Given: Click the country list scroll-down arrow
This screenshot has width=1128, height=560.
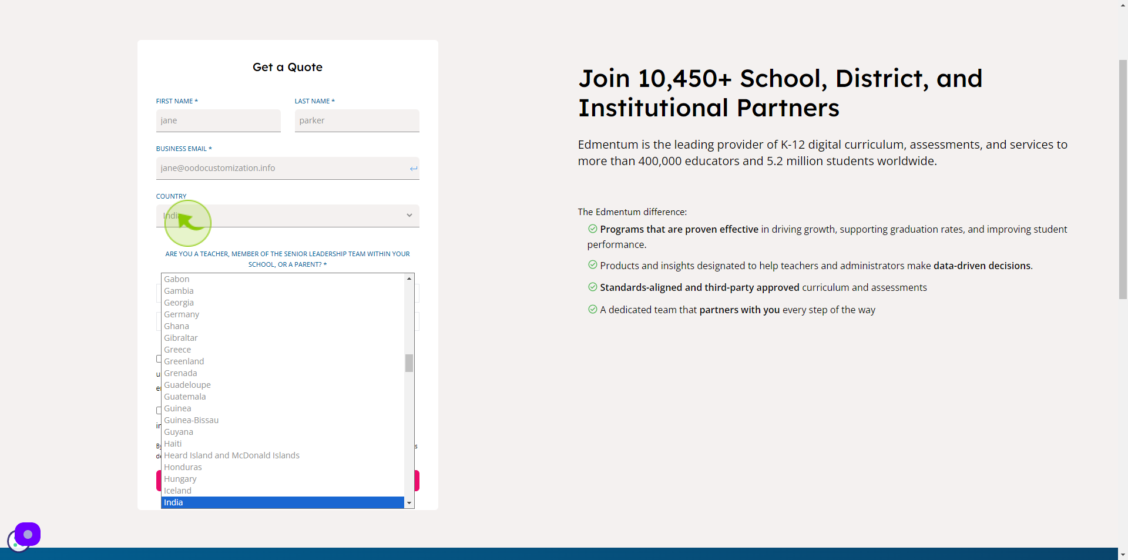Looking at the screenshot, I should (x=409, y=504).
